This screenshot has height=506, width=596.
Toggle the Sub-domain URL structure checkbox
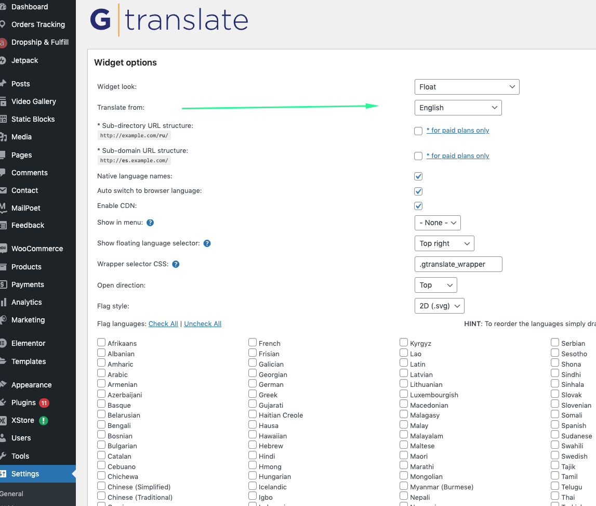tap(418, 156)
